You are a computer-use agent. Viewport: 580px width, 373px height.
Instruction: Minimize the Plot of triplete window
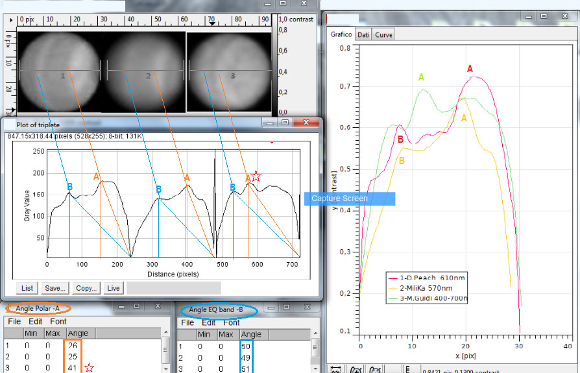coord(270,123)
